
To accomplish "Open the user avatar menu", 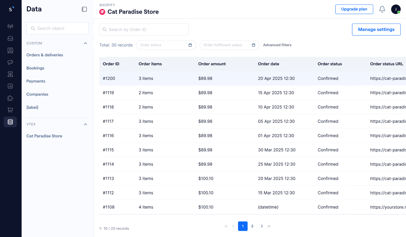I will tap(396, 9).
